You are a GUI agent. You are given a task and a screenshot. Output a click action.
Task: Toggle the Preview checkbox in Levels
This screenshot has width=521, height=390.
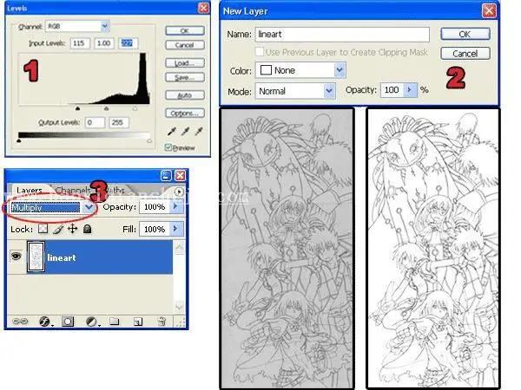point(168,147)
